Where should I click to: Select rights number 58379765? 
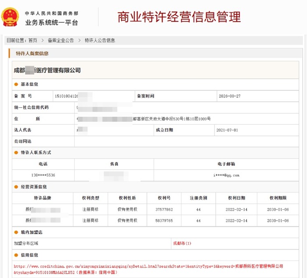[164, 221]
